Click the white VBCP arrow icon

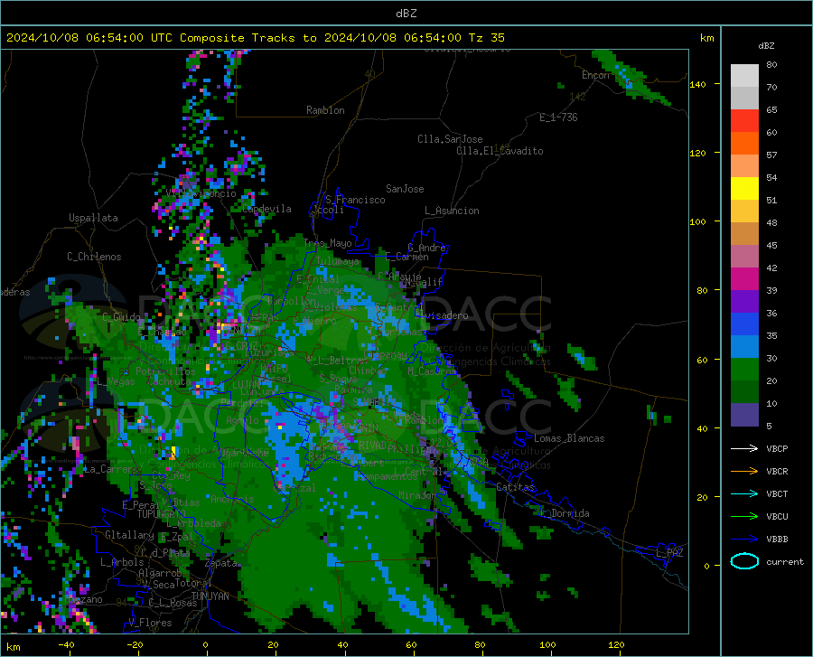[x=744, y=448]
